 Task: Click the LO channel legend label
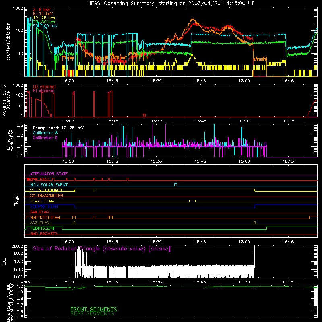click(44, 87)
